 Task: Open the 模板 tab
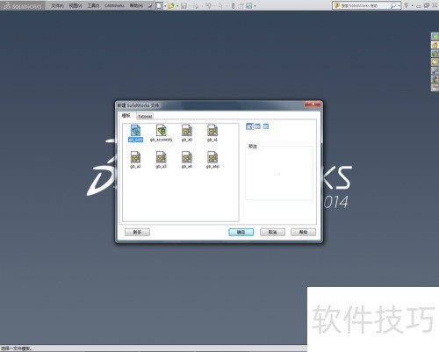126,116
